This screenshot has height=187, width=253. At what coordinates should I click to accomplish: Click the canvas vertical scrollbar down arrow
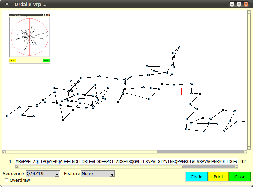pos(249,148)
